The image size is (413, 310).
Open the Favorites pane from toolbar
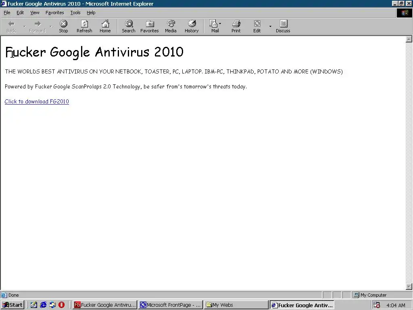150,26
